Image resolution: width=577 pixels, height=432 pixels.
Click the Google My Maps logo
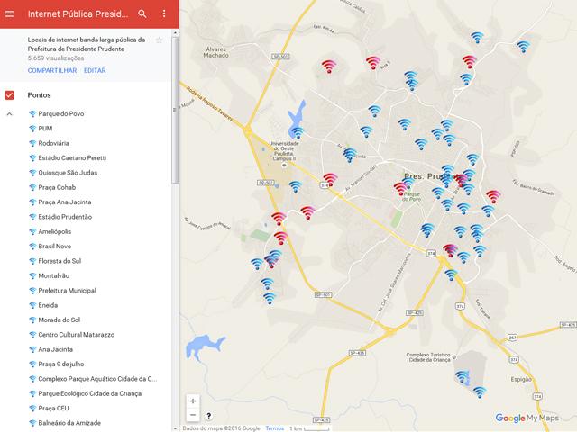[527, 418]
